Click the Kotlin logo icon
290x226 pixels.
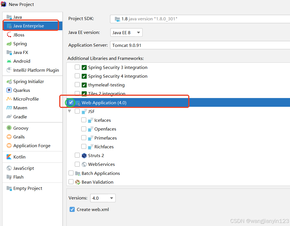[9, 157]
